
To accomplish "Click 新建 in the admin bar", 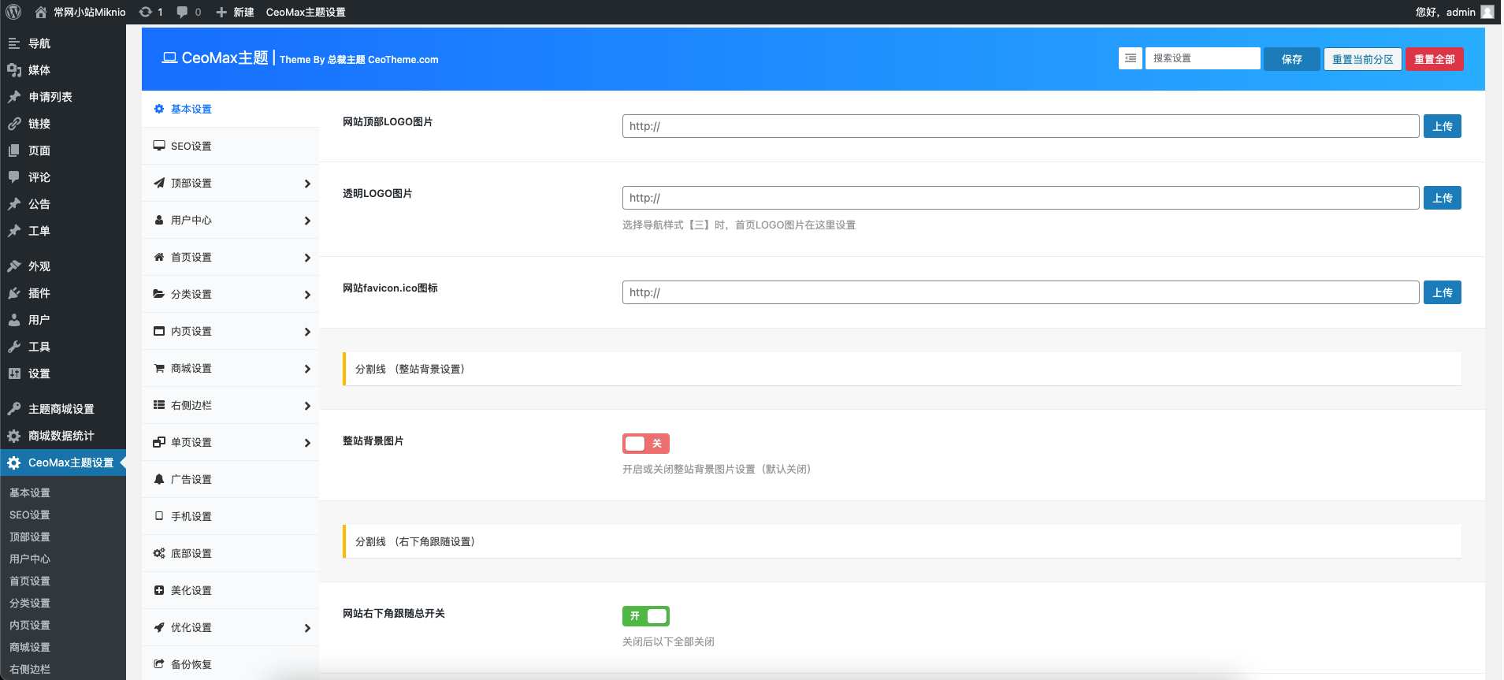I will pyautogui.click(x=235, y=12).
